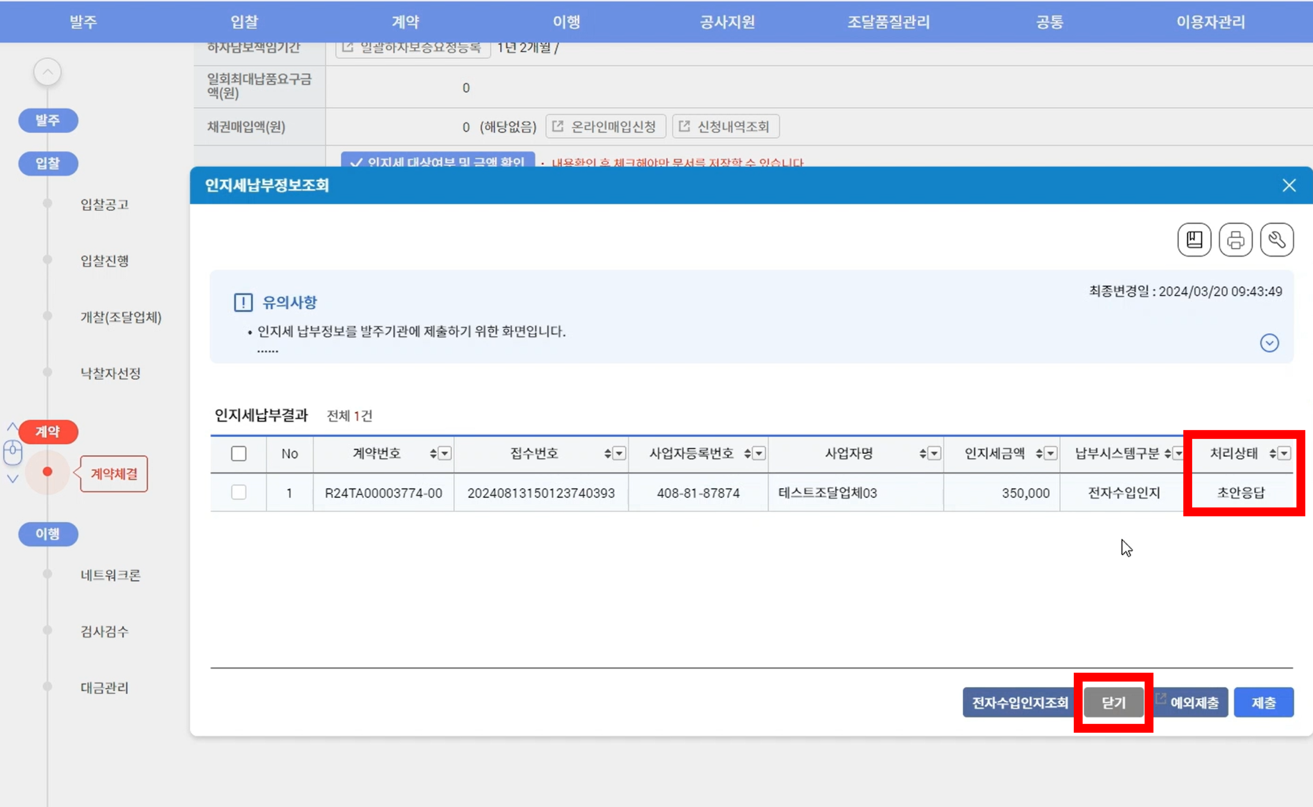Click contract number cell R24TA00003774-00
1313x807 pixels.
pos(383,493)
